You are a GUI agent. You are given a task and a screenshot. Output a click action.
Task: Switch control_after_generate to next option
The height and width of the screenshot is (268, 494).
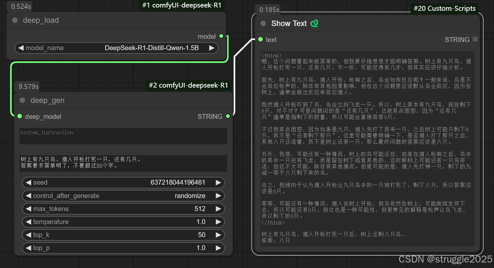[218, 196]
